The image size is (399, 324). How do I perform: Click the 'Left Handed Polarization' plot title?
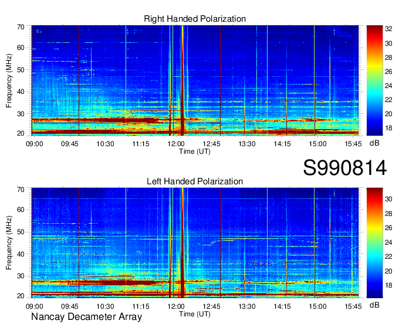195,181
